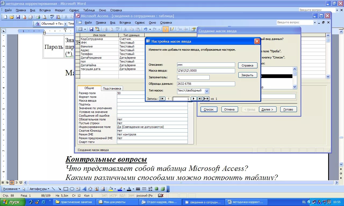Select the Line drawing tool
Screen dimensions: 344x206
point(53,189)
